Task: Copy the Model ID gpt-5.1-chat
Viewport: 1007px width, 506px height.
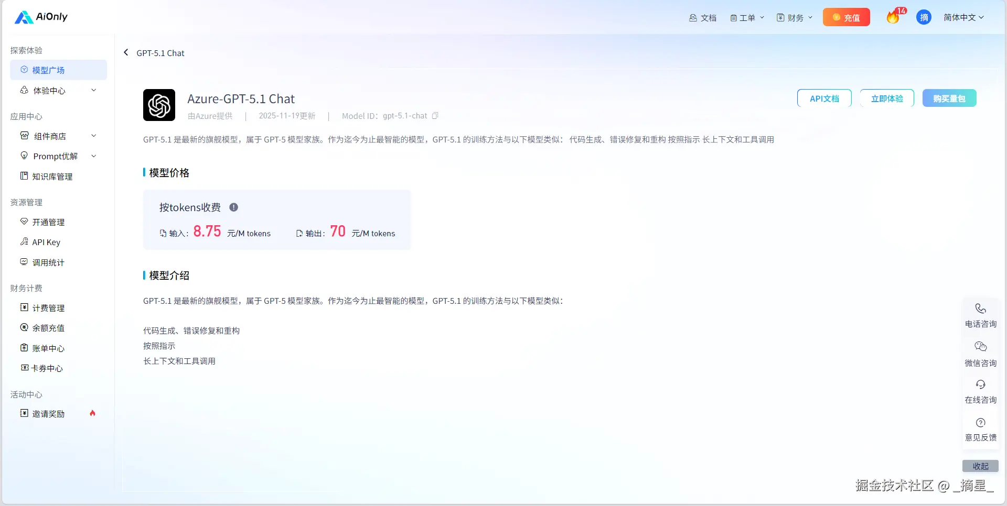Action: pyautogui.click(x=435, y=116)
